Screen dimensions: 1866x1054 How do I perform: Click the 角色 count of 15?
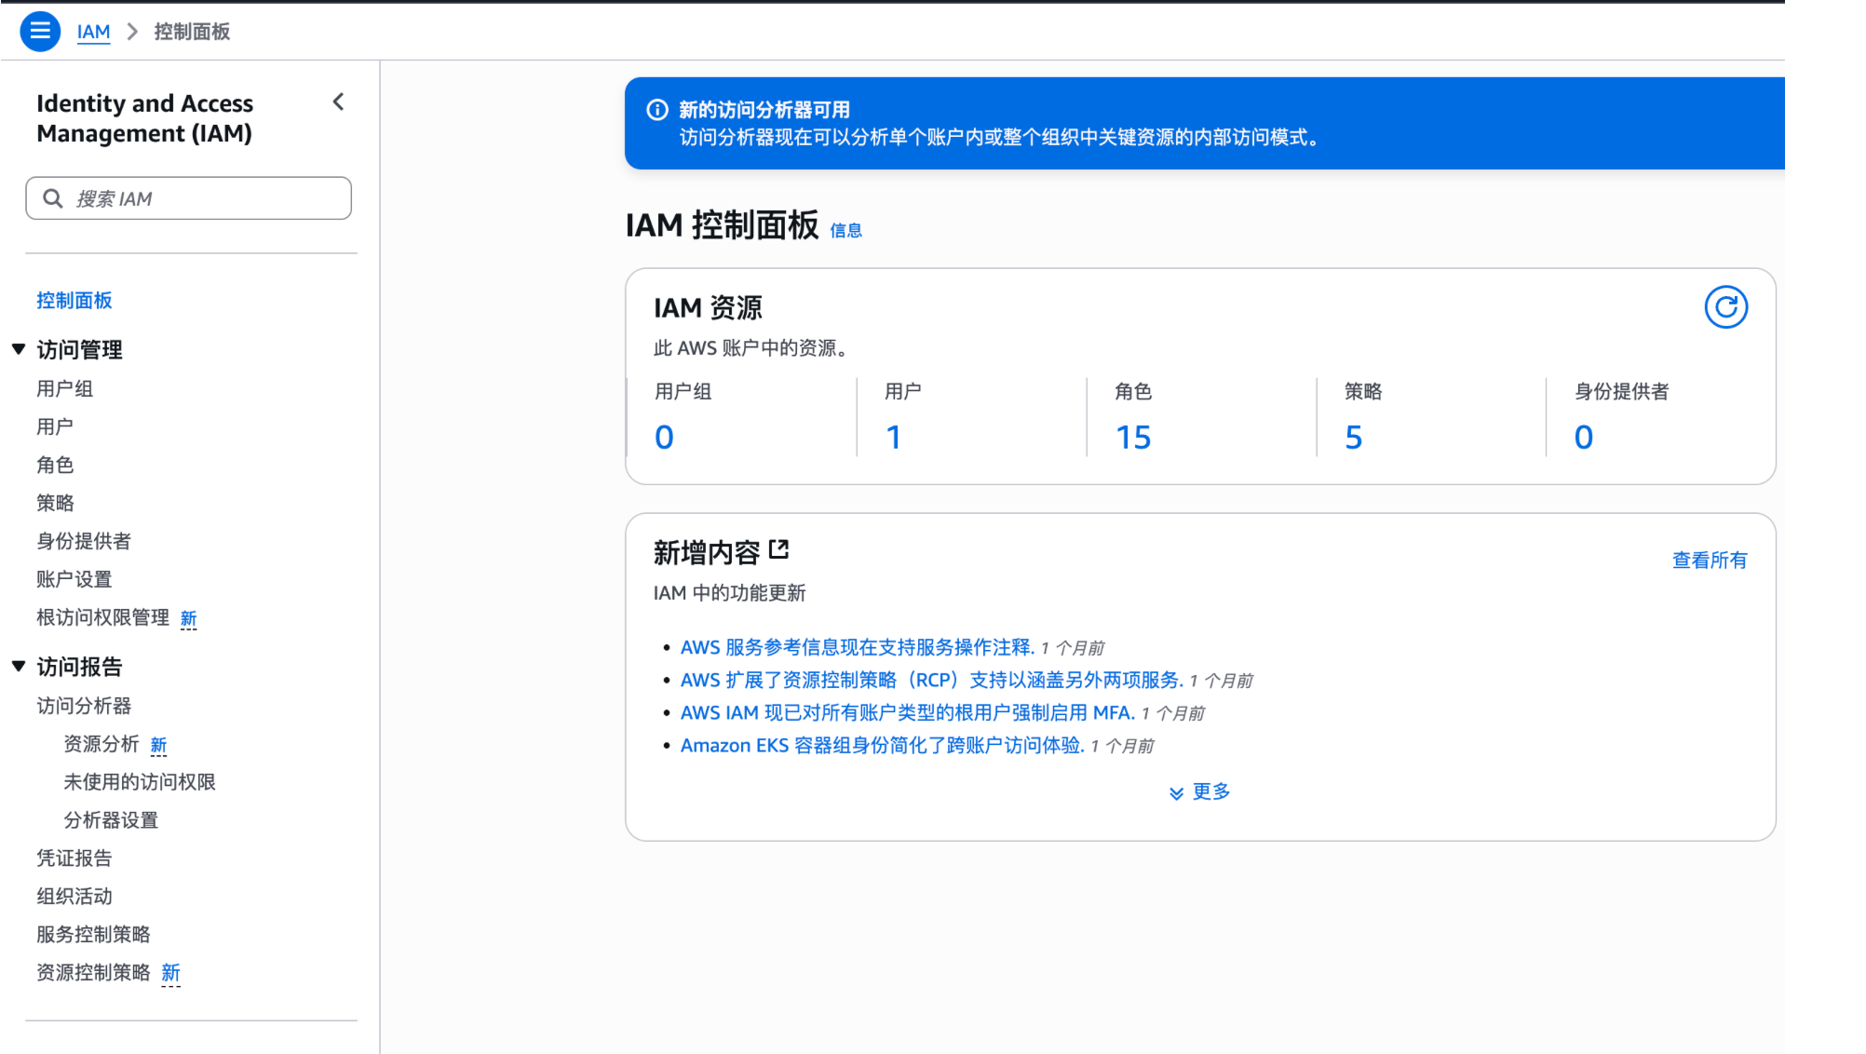[x=1133, y=438]
